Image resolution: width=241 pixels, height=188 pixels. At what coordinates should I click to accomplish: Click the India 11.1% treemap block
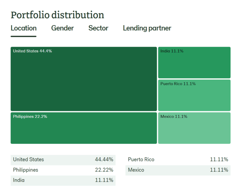[x=194, y=63]
